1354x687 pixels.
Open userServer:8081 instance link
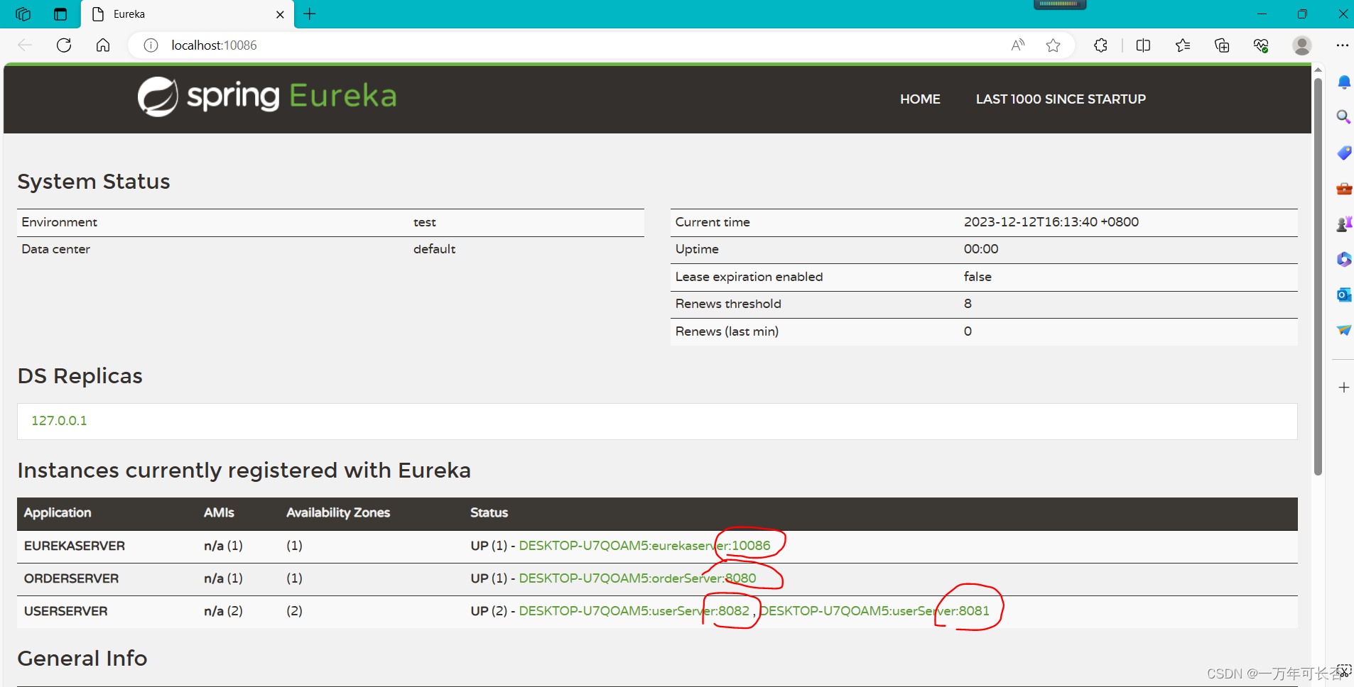(874, 611)
